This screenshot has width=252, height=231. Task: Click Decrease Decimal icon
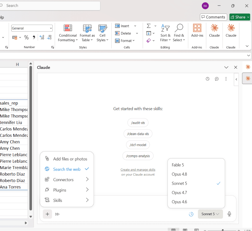coord(49,37)
